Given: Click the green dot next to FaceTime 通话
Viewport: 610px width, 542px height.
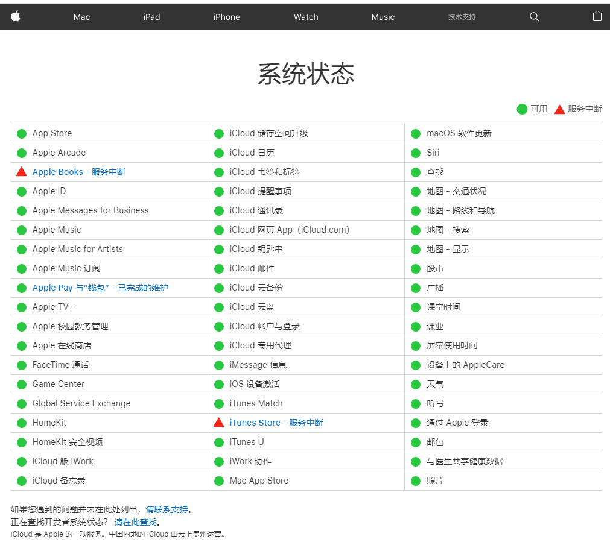Looking at the screenshot, I should coord(22,365).
